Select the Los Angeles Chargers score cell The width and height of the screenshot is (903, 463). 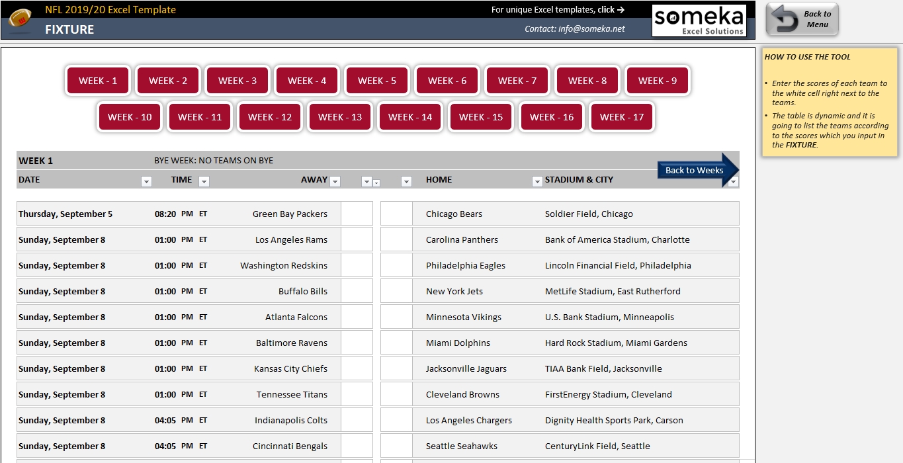396,420
